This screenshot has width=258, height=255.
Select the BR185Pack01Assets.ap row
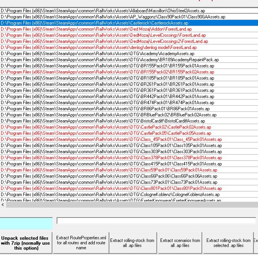click(129, 78)
